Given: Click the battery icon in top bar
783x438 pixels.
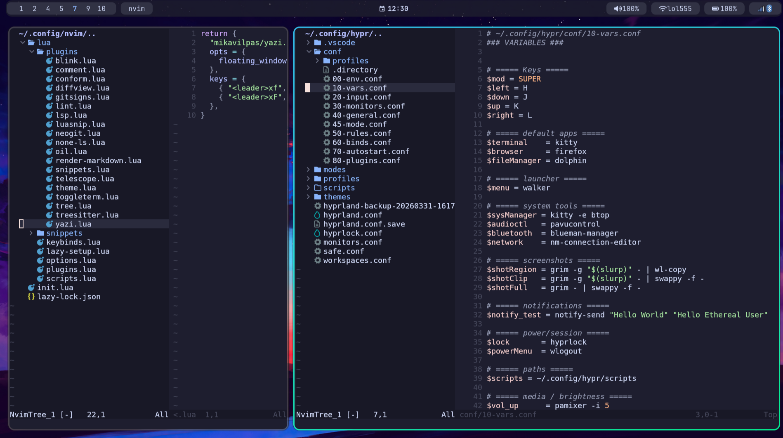Looking at the screenshot, I should click(715, 9).
